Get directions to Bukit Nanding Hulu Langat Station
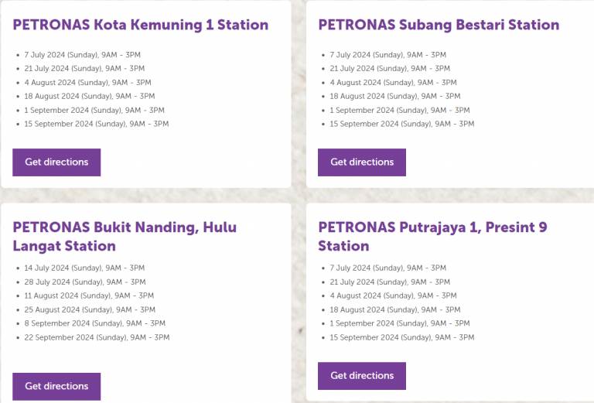This screenshot has width=594, height=403. 56,386
